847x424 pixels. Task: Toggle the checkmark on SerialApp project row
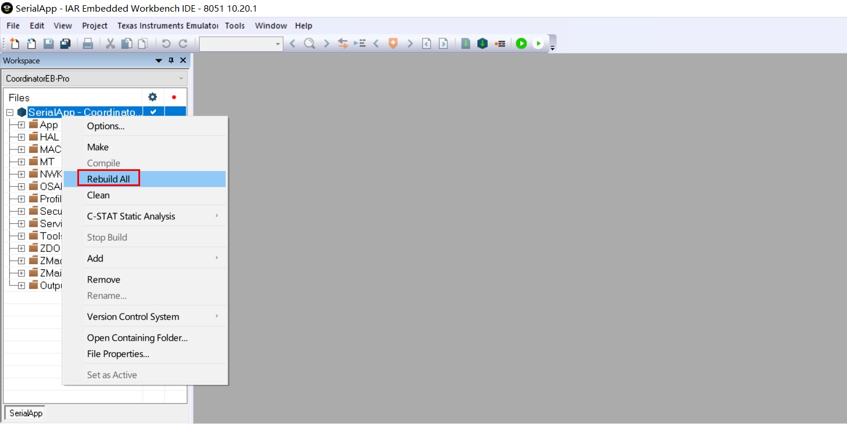[153, 112]
